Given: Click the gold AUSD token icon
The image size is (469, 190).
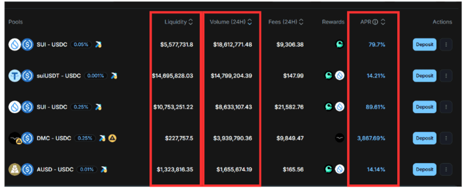Looking at the screenshot, I should (x=15, y=169).
